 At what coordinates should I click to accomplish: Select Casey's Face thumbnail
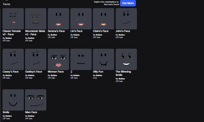13,59
